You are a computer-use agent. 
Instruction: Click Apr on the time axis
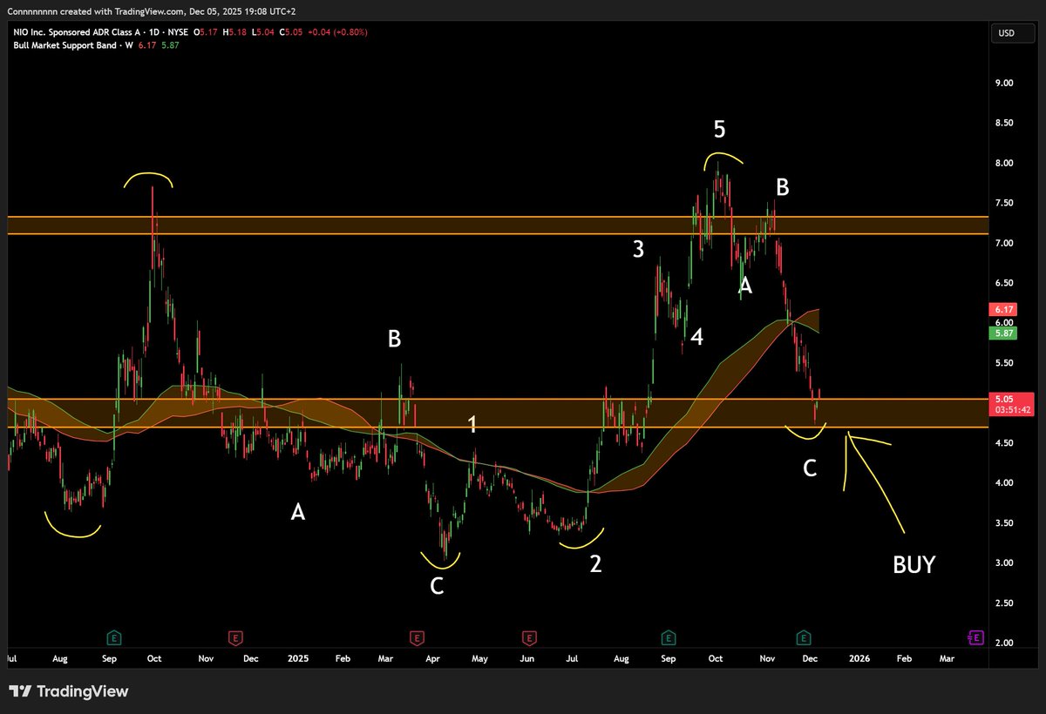click(x=433, y=660)
